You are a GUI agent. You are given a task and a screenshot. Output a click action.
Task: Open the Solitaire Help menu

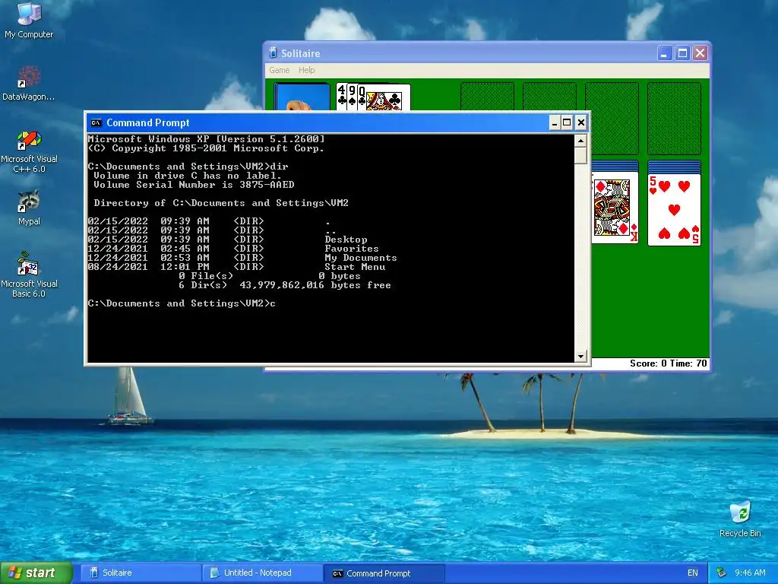pyautogui.click(x=307, y=70)
